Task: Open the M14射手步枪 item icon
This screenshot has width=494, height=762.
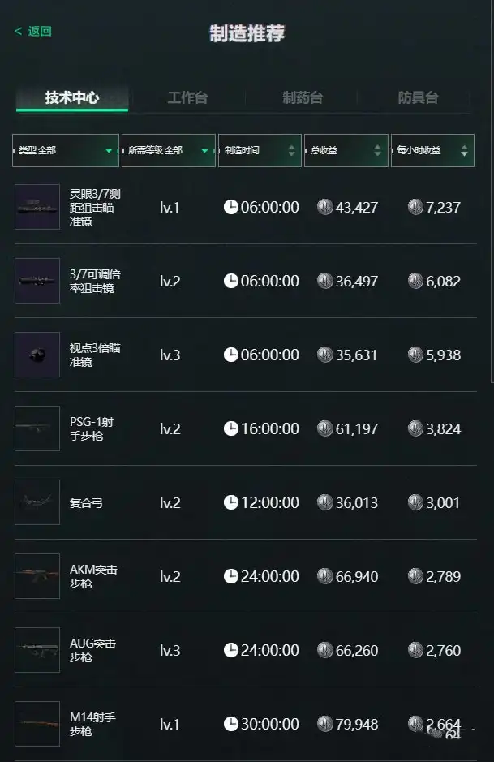Action: (x=37, y=724)
